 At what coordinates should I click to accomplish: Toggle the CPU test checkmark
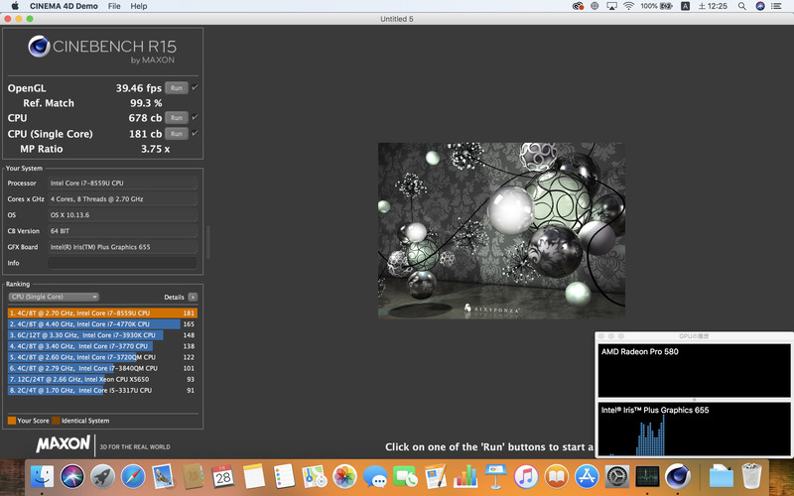click(195, 117)
